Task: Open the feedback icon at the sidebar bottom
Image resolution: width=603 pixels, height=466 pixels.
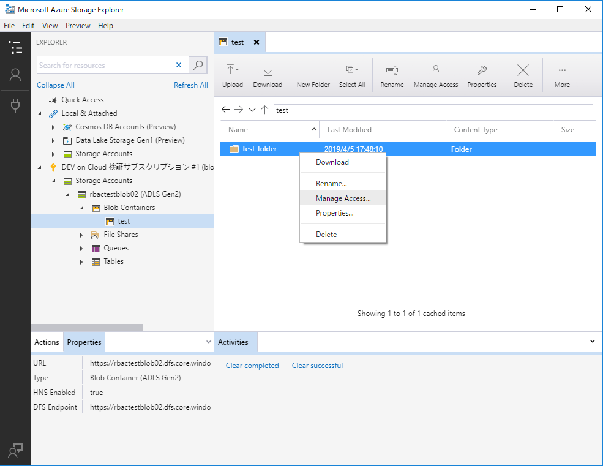Action: 15,451
